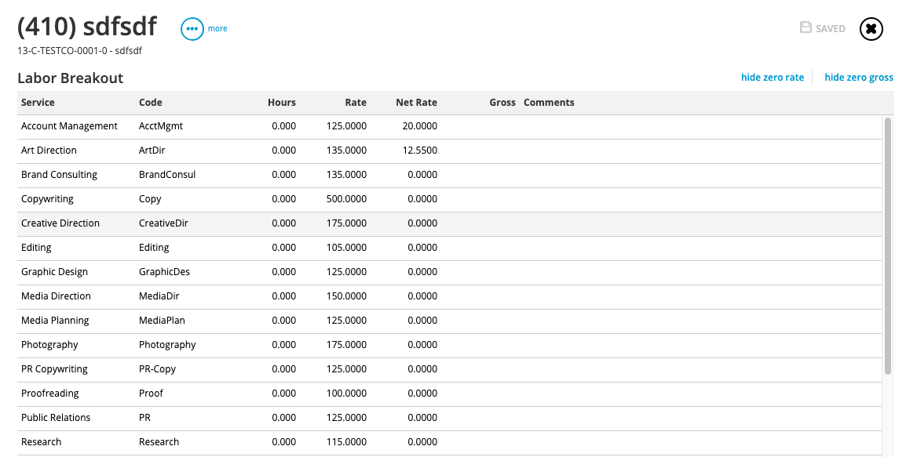
Task: Click the CreativeDir code cell
Action: point(163,223)
